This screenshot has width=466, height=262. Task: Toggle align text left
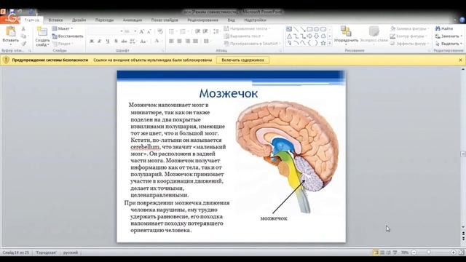[x=171, y=41]
